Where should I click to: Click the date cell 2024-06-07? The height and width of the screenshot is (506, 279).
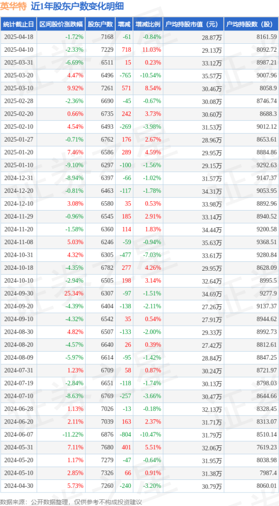pyautogui.click(x=19, y=435)
